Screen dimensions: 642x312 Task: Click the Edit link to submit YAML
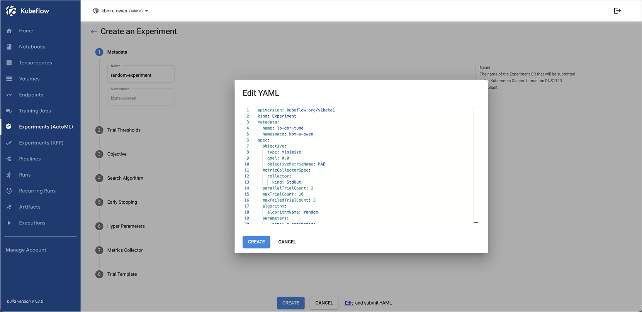click(x=349, y=303)
